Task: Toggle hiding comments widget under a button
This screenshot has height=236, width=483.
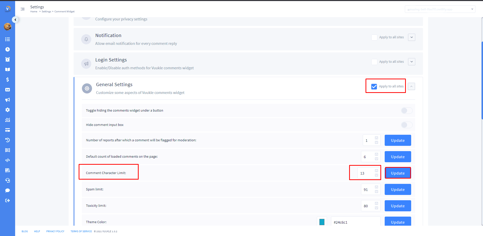Action: point(407,111)
